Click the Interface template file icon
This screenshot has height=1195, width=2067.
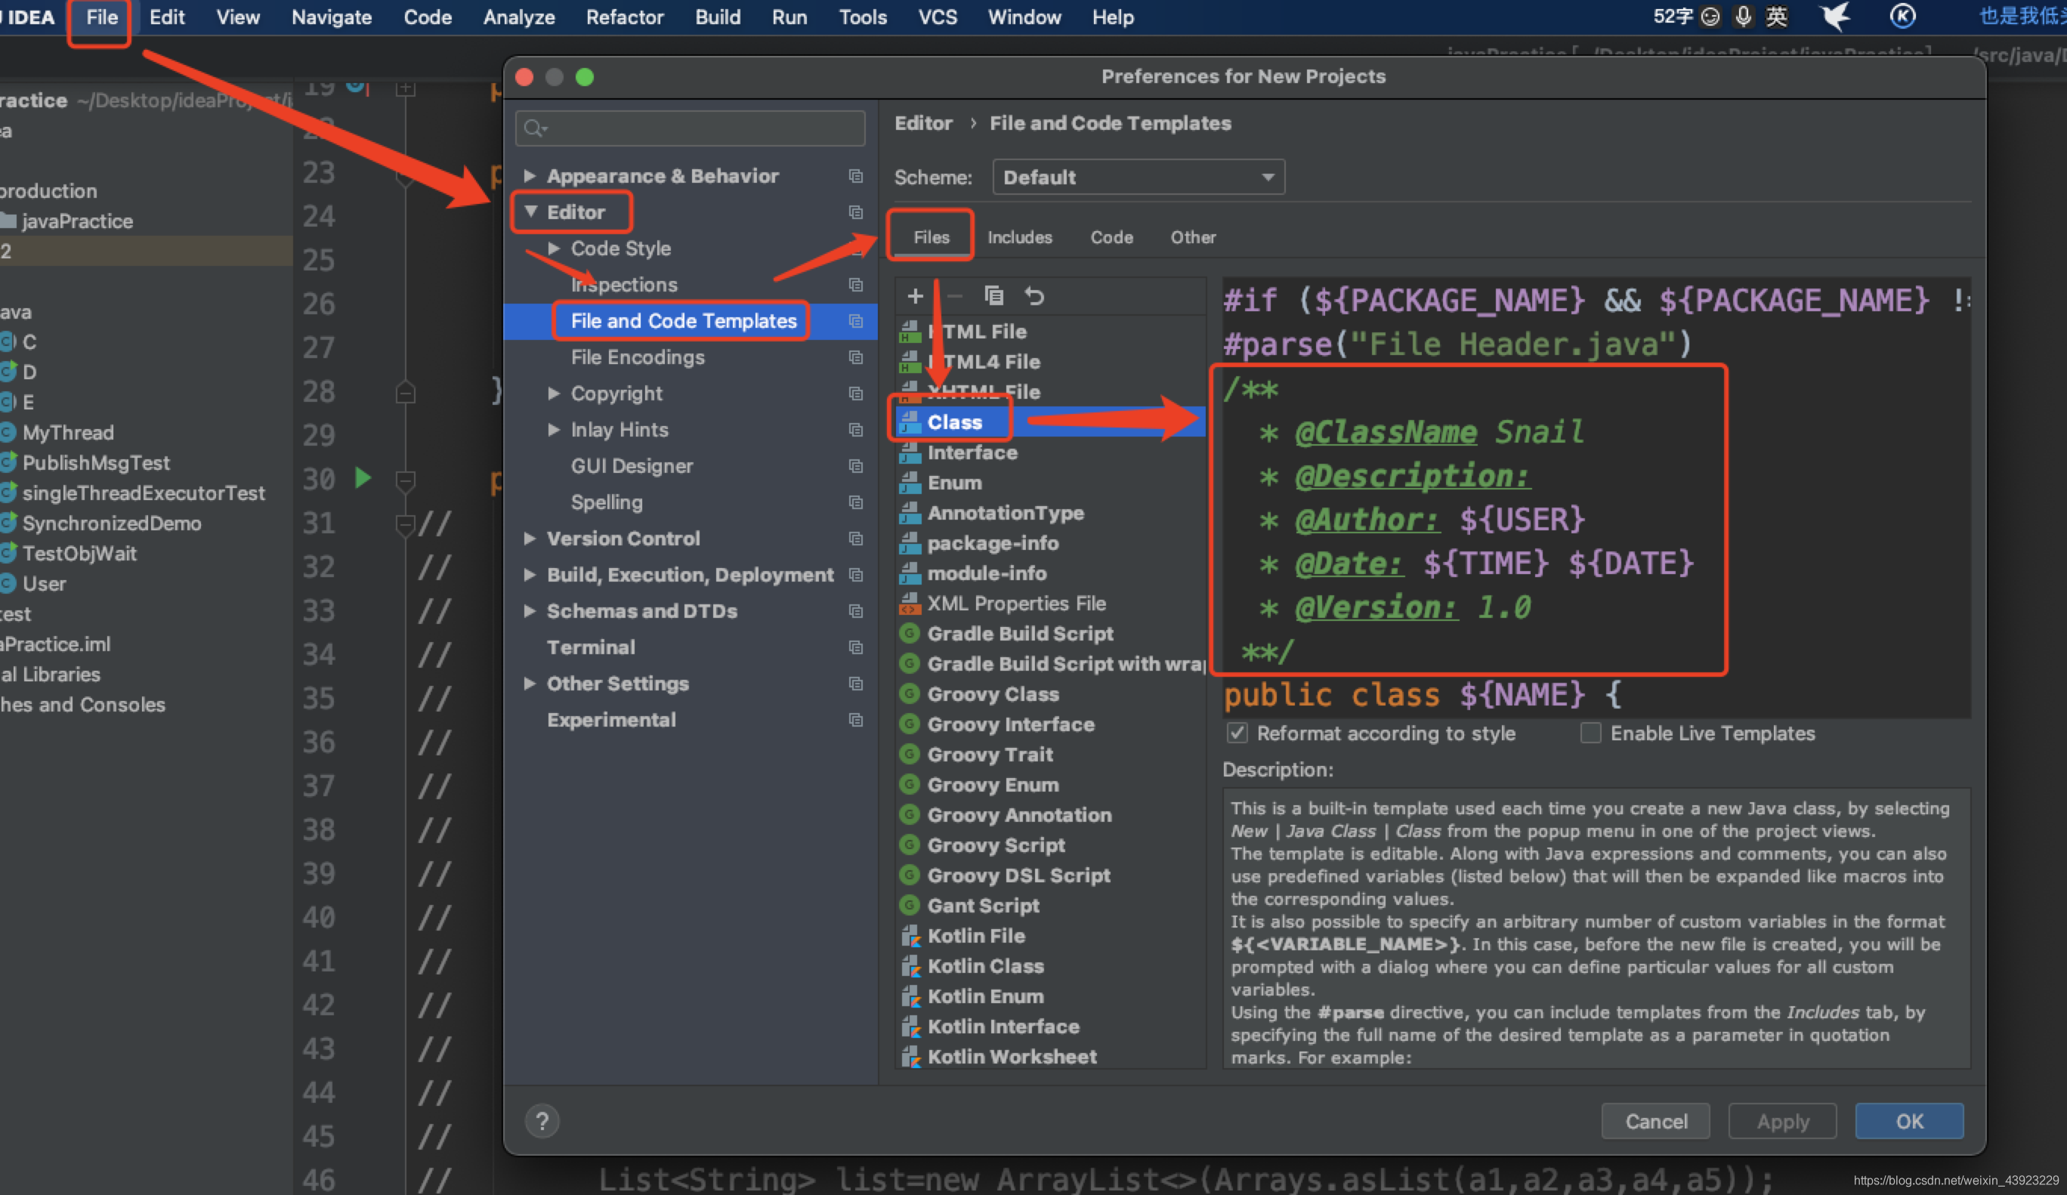pyautogui.click(x=910, y=452)
